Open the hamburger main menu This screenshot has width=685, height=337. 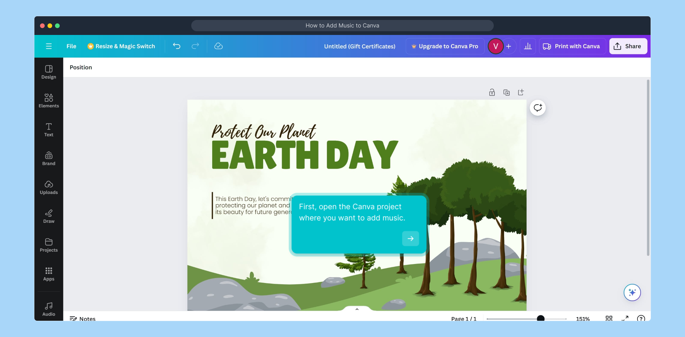49,46
